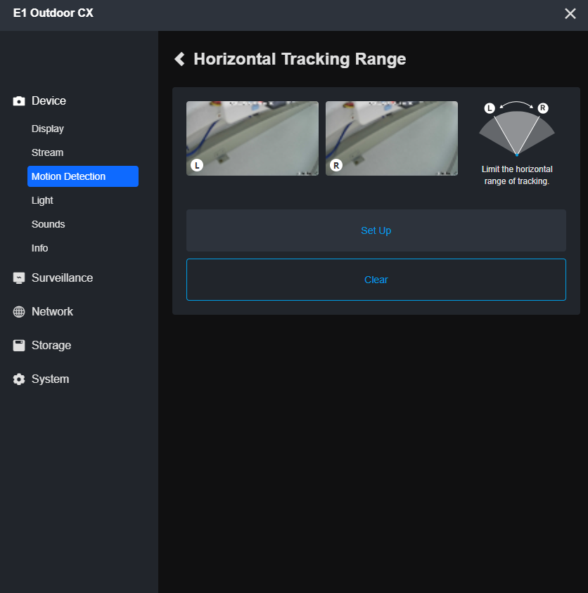Click the Horizontal Tracking Range heading
The width and height of the screenshot is (588, 593).
pyautogui.click(x=300, y=60)
